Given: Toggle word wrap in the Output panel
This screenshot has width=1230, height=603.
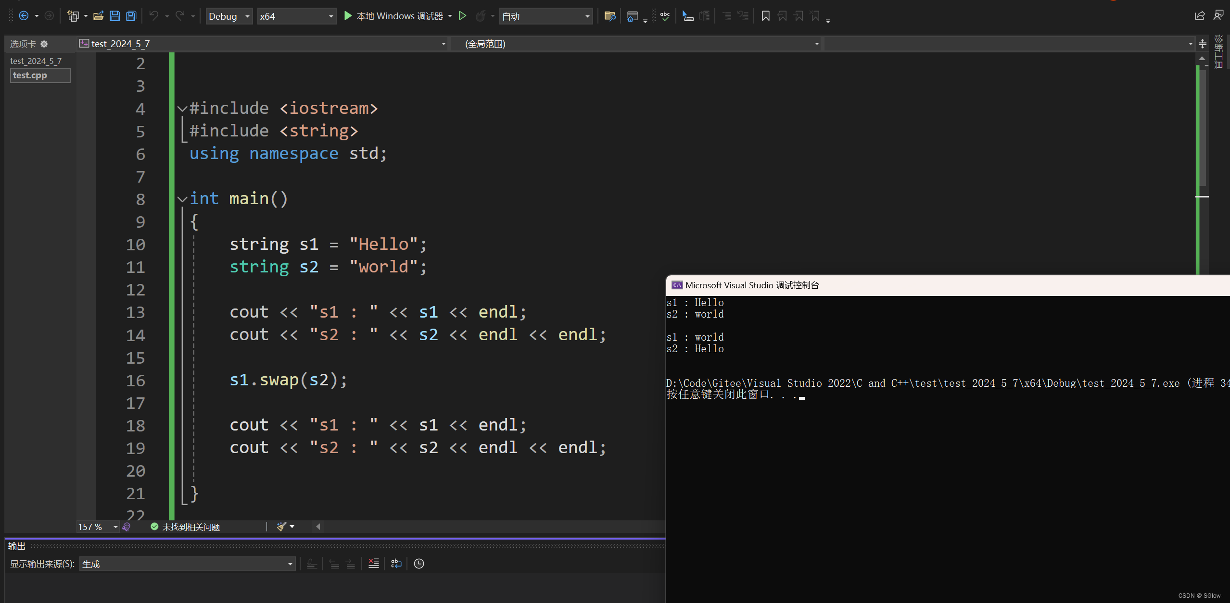Looking at the screenshot, I should click(x=396, y=564).
